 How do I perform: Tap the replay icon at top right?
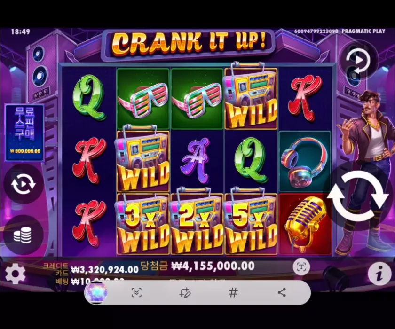tap(358, 61)
